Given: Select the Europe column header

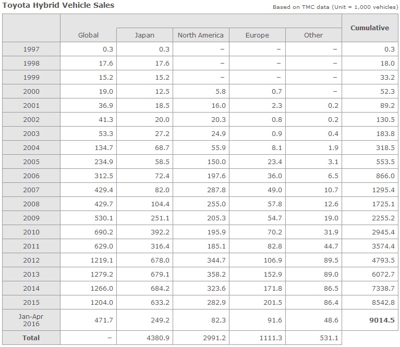Looking at the screenshot, I should point(257,35).
